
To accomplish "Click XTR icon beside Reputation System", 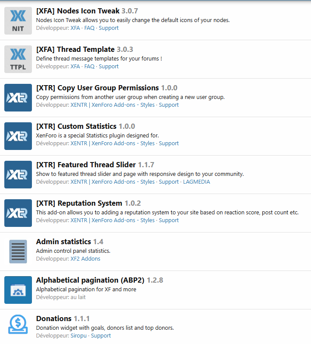I will [18, 213].
